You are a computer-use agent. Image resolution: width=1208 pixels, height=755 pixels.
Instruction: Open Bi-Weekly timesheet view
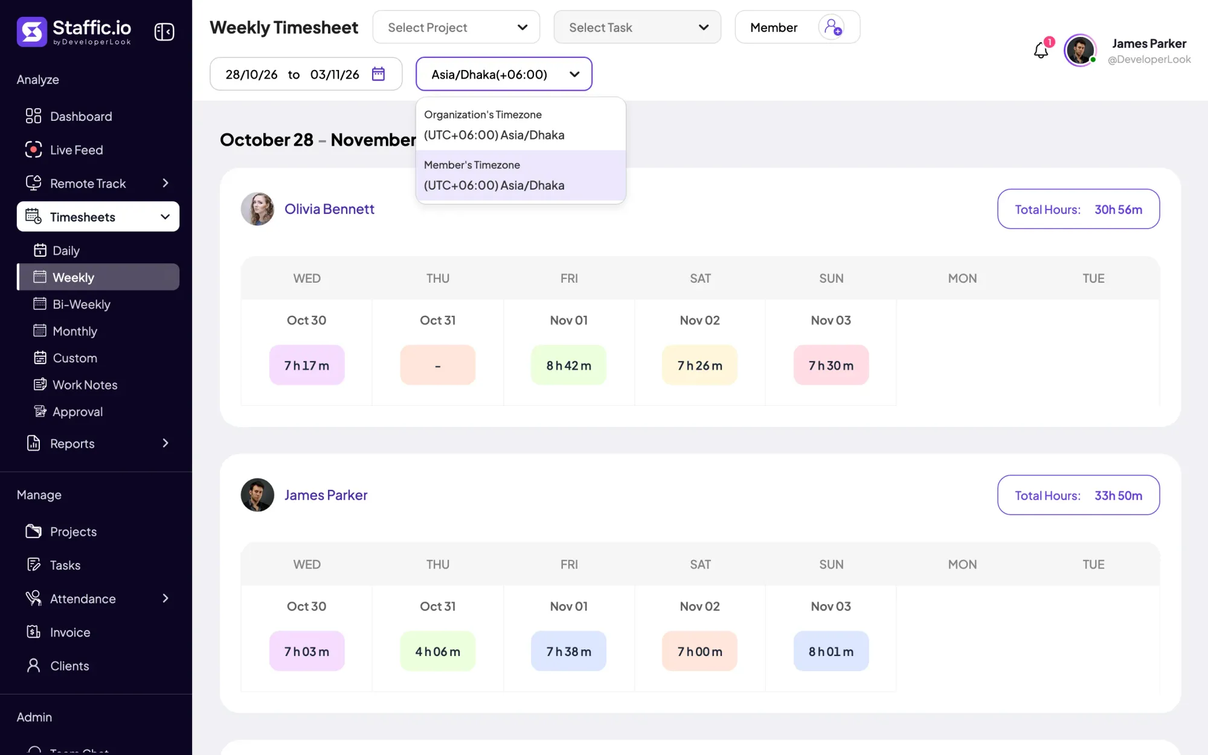coord(81,304)
